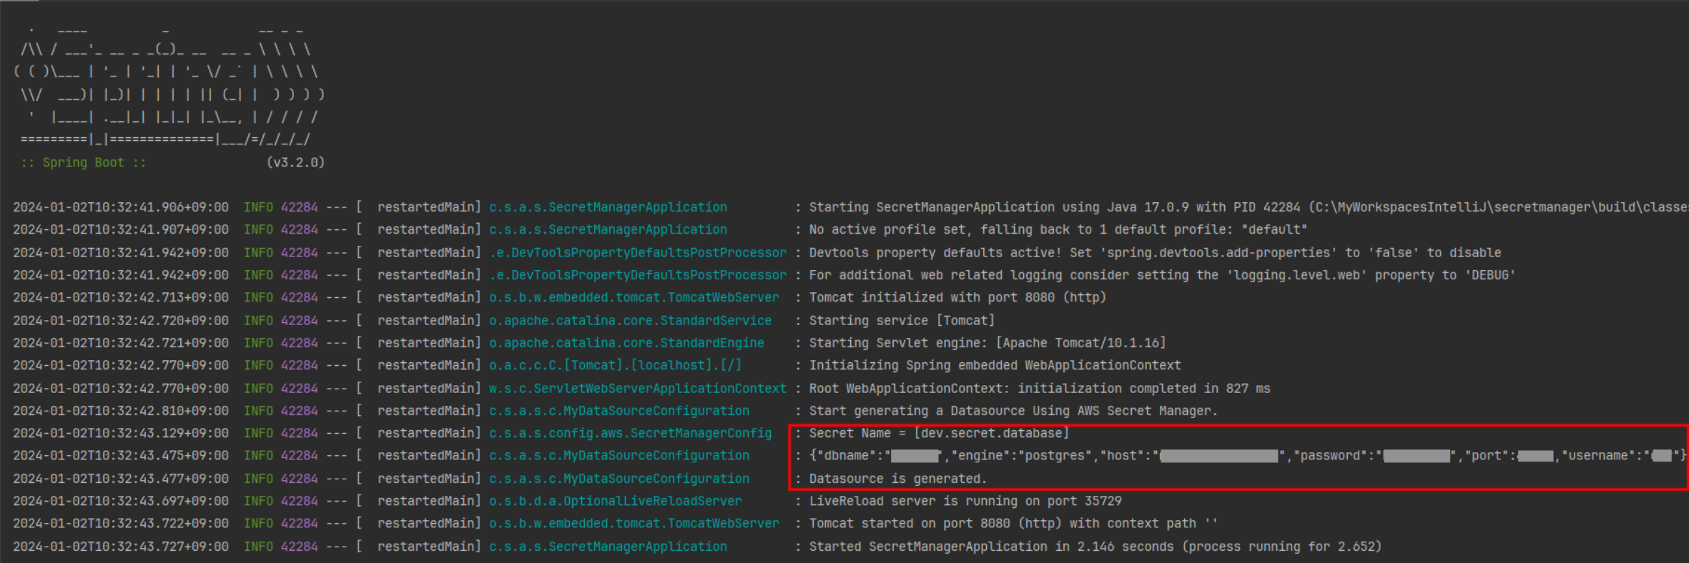Click "Starting service [Tomcat]" message

pos(902,321)
